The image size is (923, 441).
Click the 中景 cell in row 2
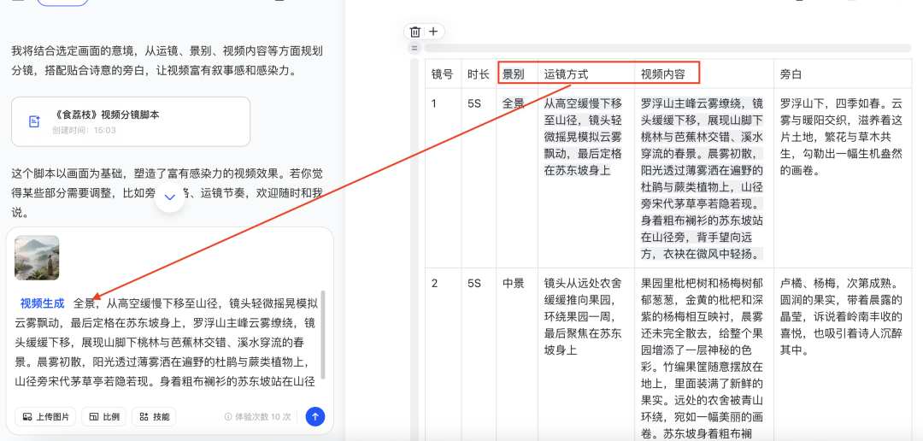click(x=517, y=355)
